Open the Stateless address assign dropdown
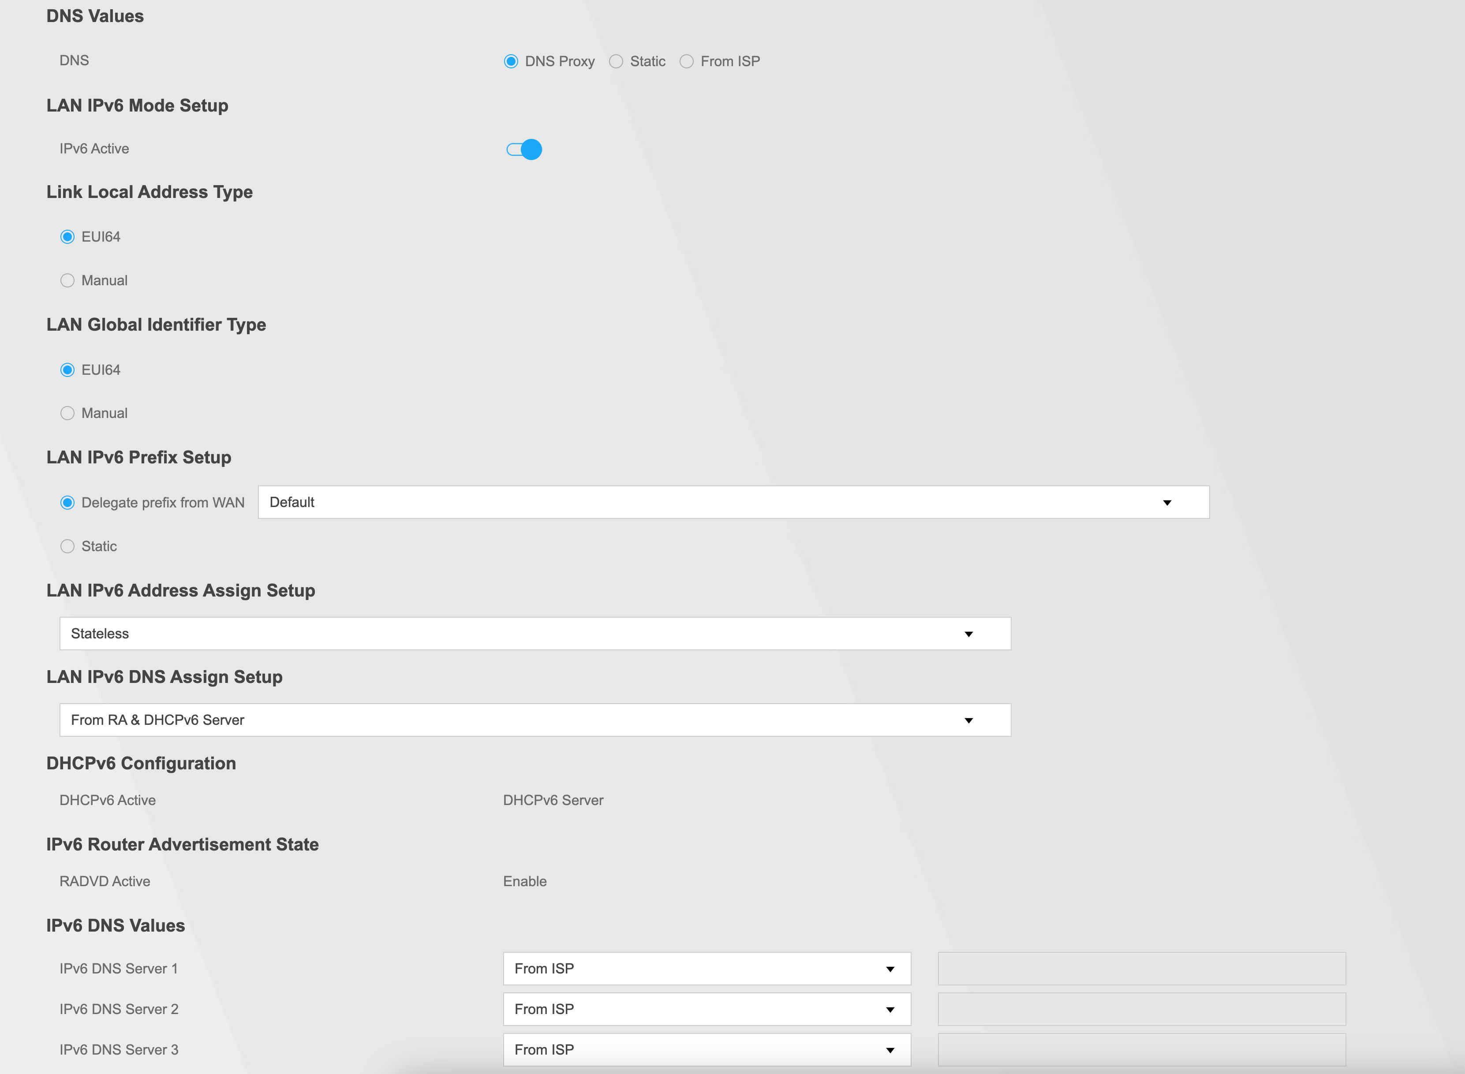1465x1074 pixels. [534, 633]
